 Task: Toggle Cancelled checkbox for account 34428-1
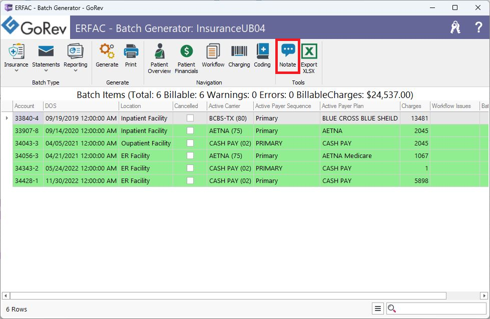[x=190, y=180]
